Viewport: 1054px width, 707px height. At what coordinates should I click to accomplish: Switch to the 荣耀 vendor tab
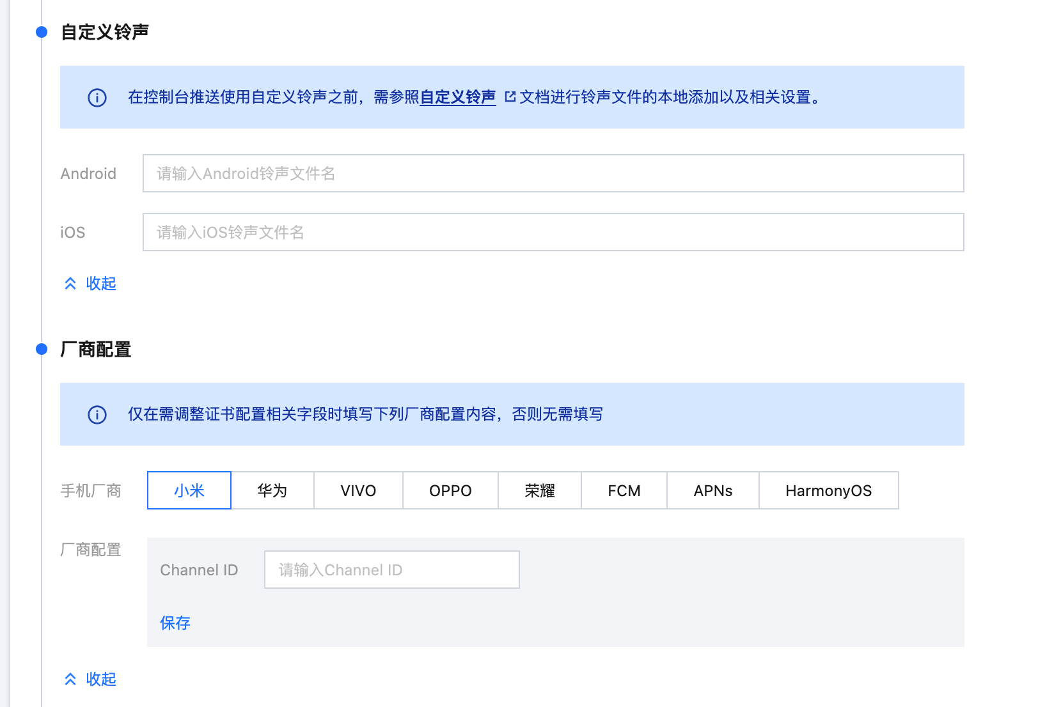540,490
